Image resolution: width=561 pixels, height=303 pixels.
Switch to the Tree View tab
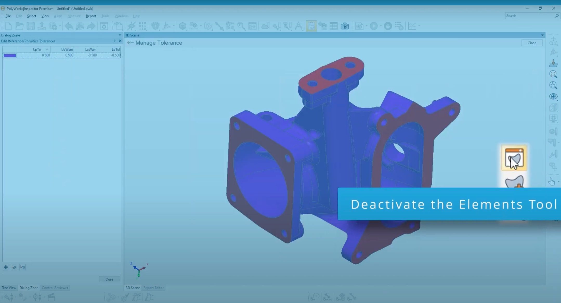(x=9, y=288)
